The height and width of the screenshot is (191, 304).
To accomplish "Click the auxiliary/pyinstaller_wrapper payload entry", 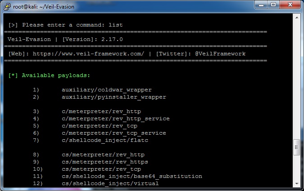I will tap(114, 97).
